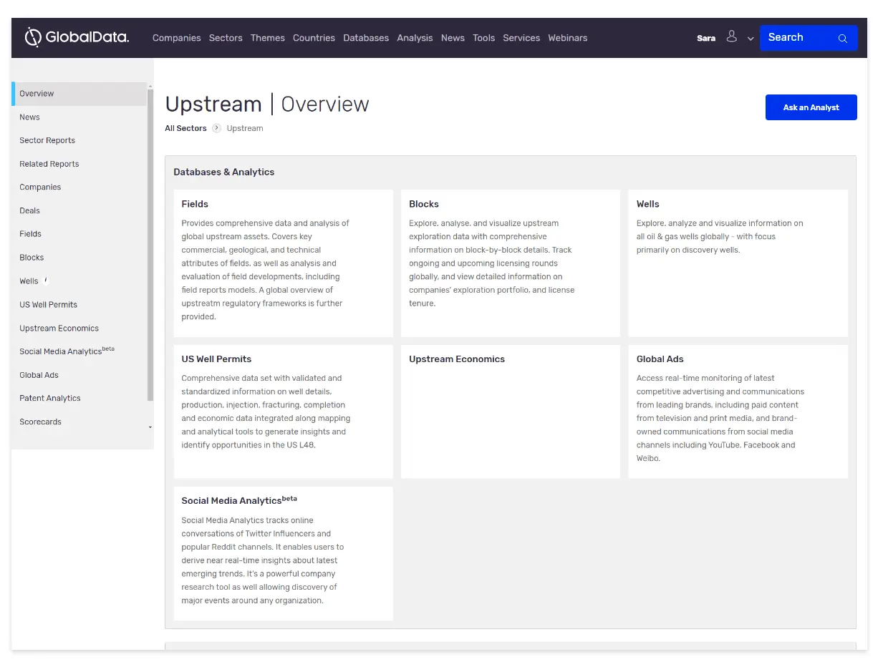The image size is (878, 667).
Task: Click the sidebar scroll-down arrow
Action: coord(150,427)
